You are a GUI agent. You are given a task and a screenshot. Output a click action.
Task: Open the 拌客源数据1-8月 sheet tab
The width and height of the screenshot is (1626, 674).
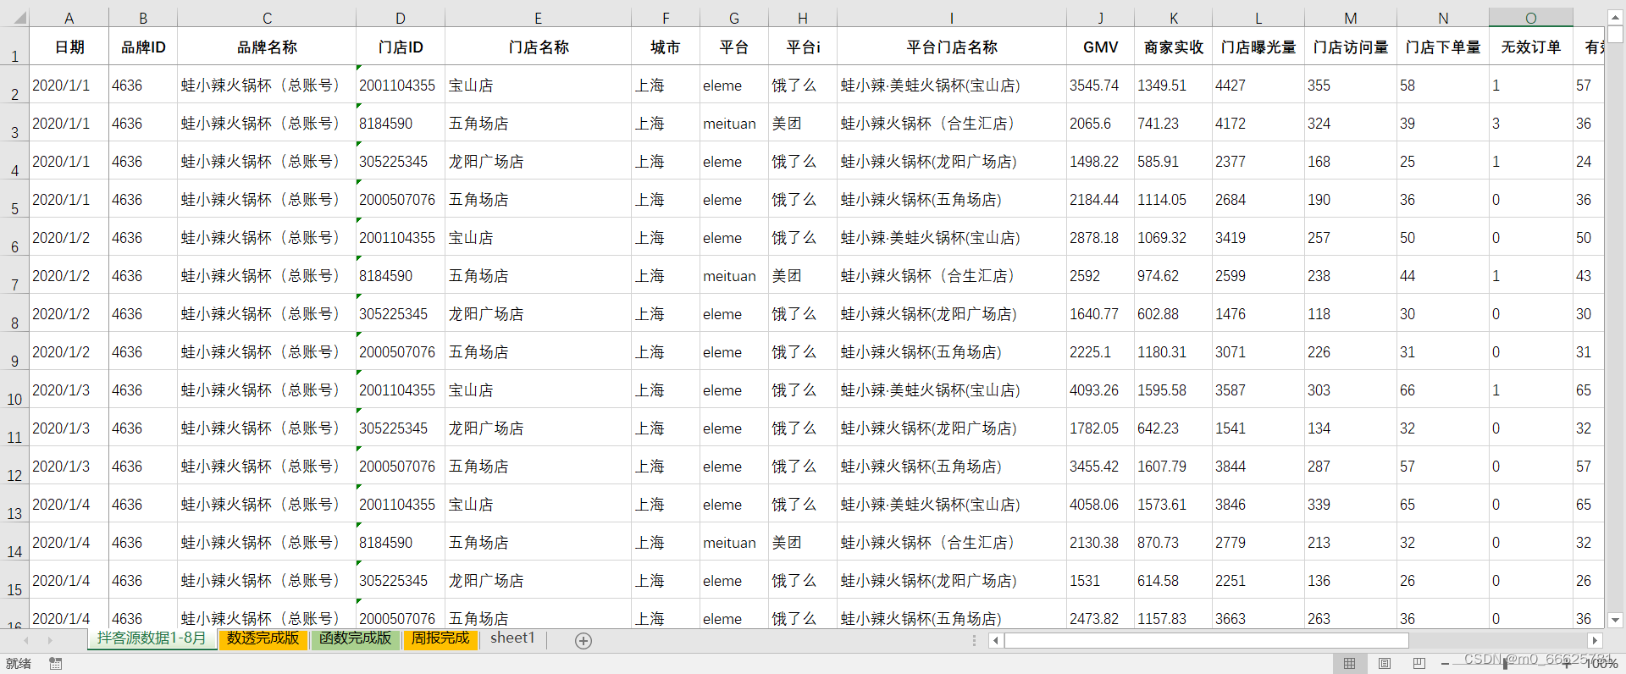152,638
